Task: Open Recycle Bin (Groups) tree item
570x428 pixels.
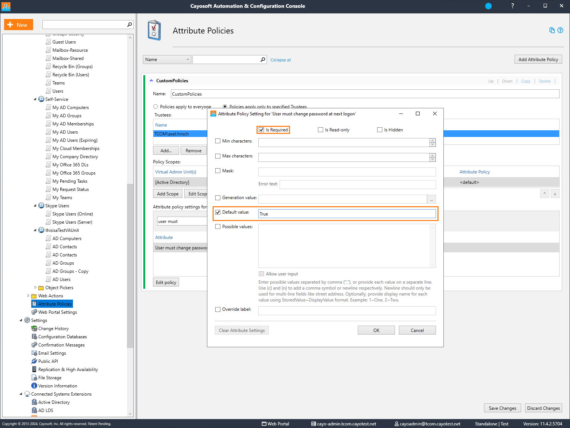Action: [72, 67]
